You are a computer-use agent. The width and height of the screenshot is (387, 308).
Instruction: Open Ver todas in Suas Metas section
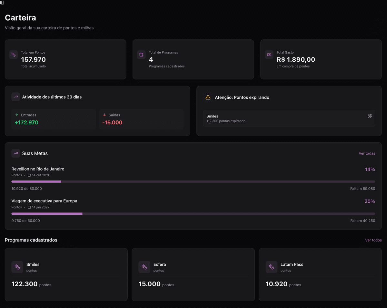[x=367, y=153]
